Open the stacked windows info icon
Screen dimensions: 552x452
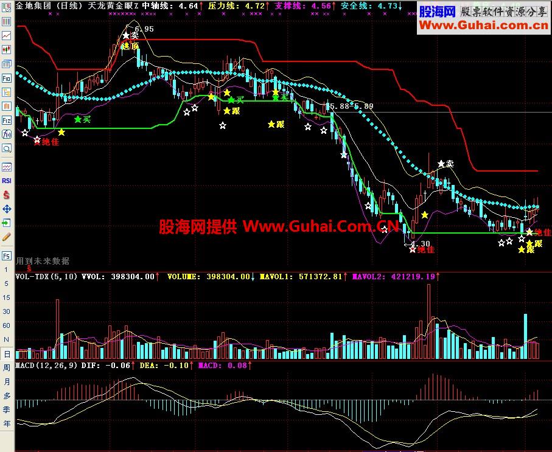[x=6, y=64]
